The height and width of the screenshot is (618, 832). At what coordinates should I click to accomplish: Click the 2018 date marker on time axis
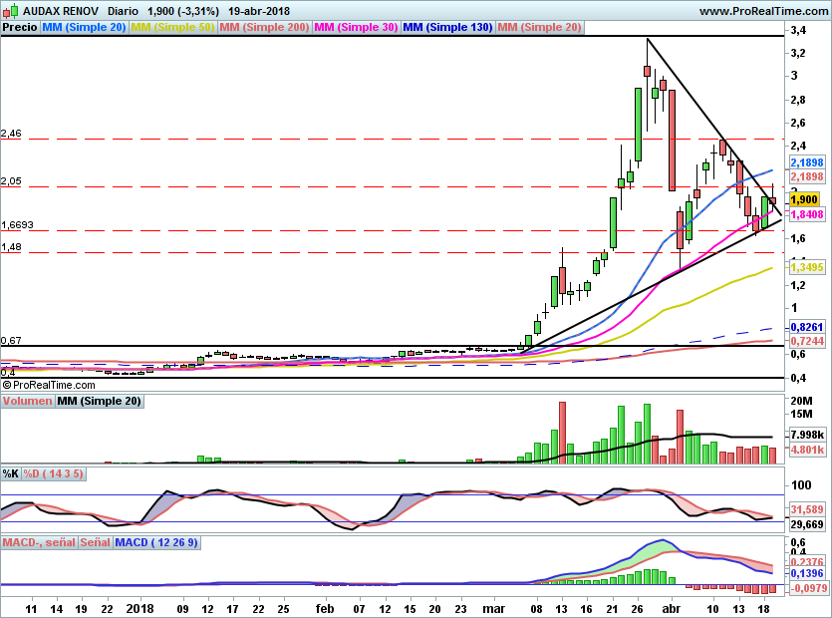139,607
